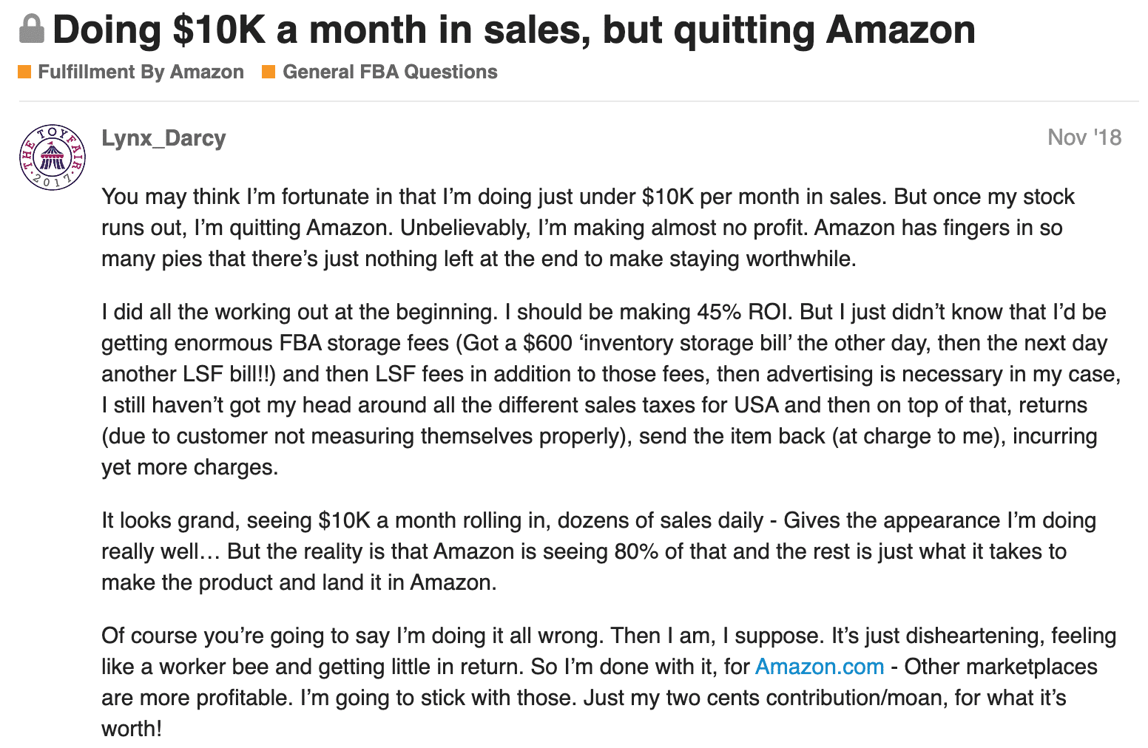This screenshot has width=1148, height=748.
Task: Open the Toy Fair 2017 avatar
Action: (x=53, y=157)
